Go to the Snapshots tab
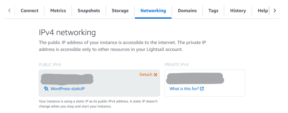 (x=89, y=11)
